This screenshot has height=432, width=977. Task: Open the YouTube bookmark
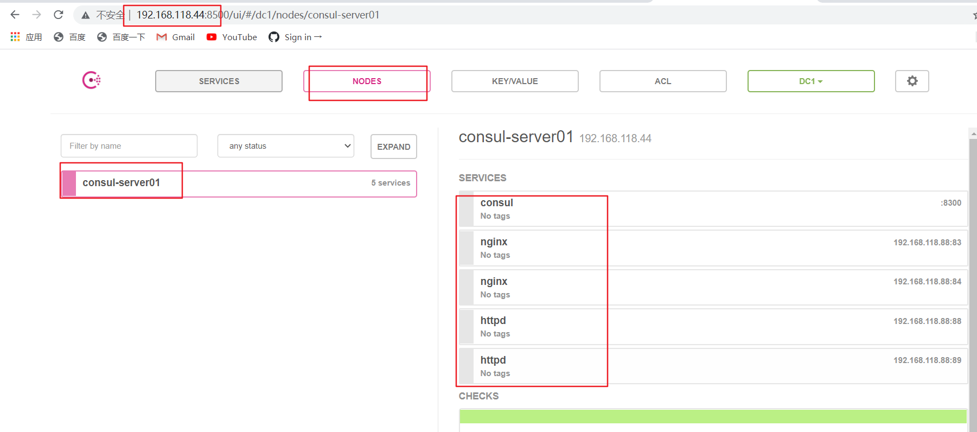(x=232, y=37)
